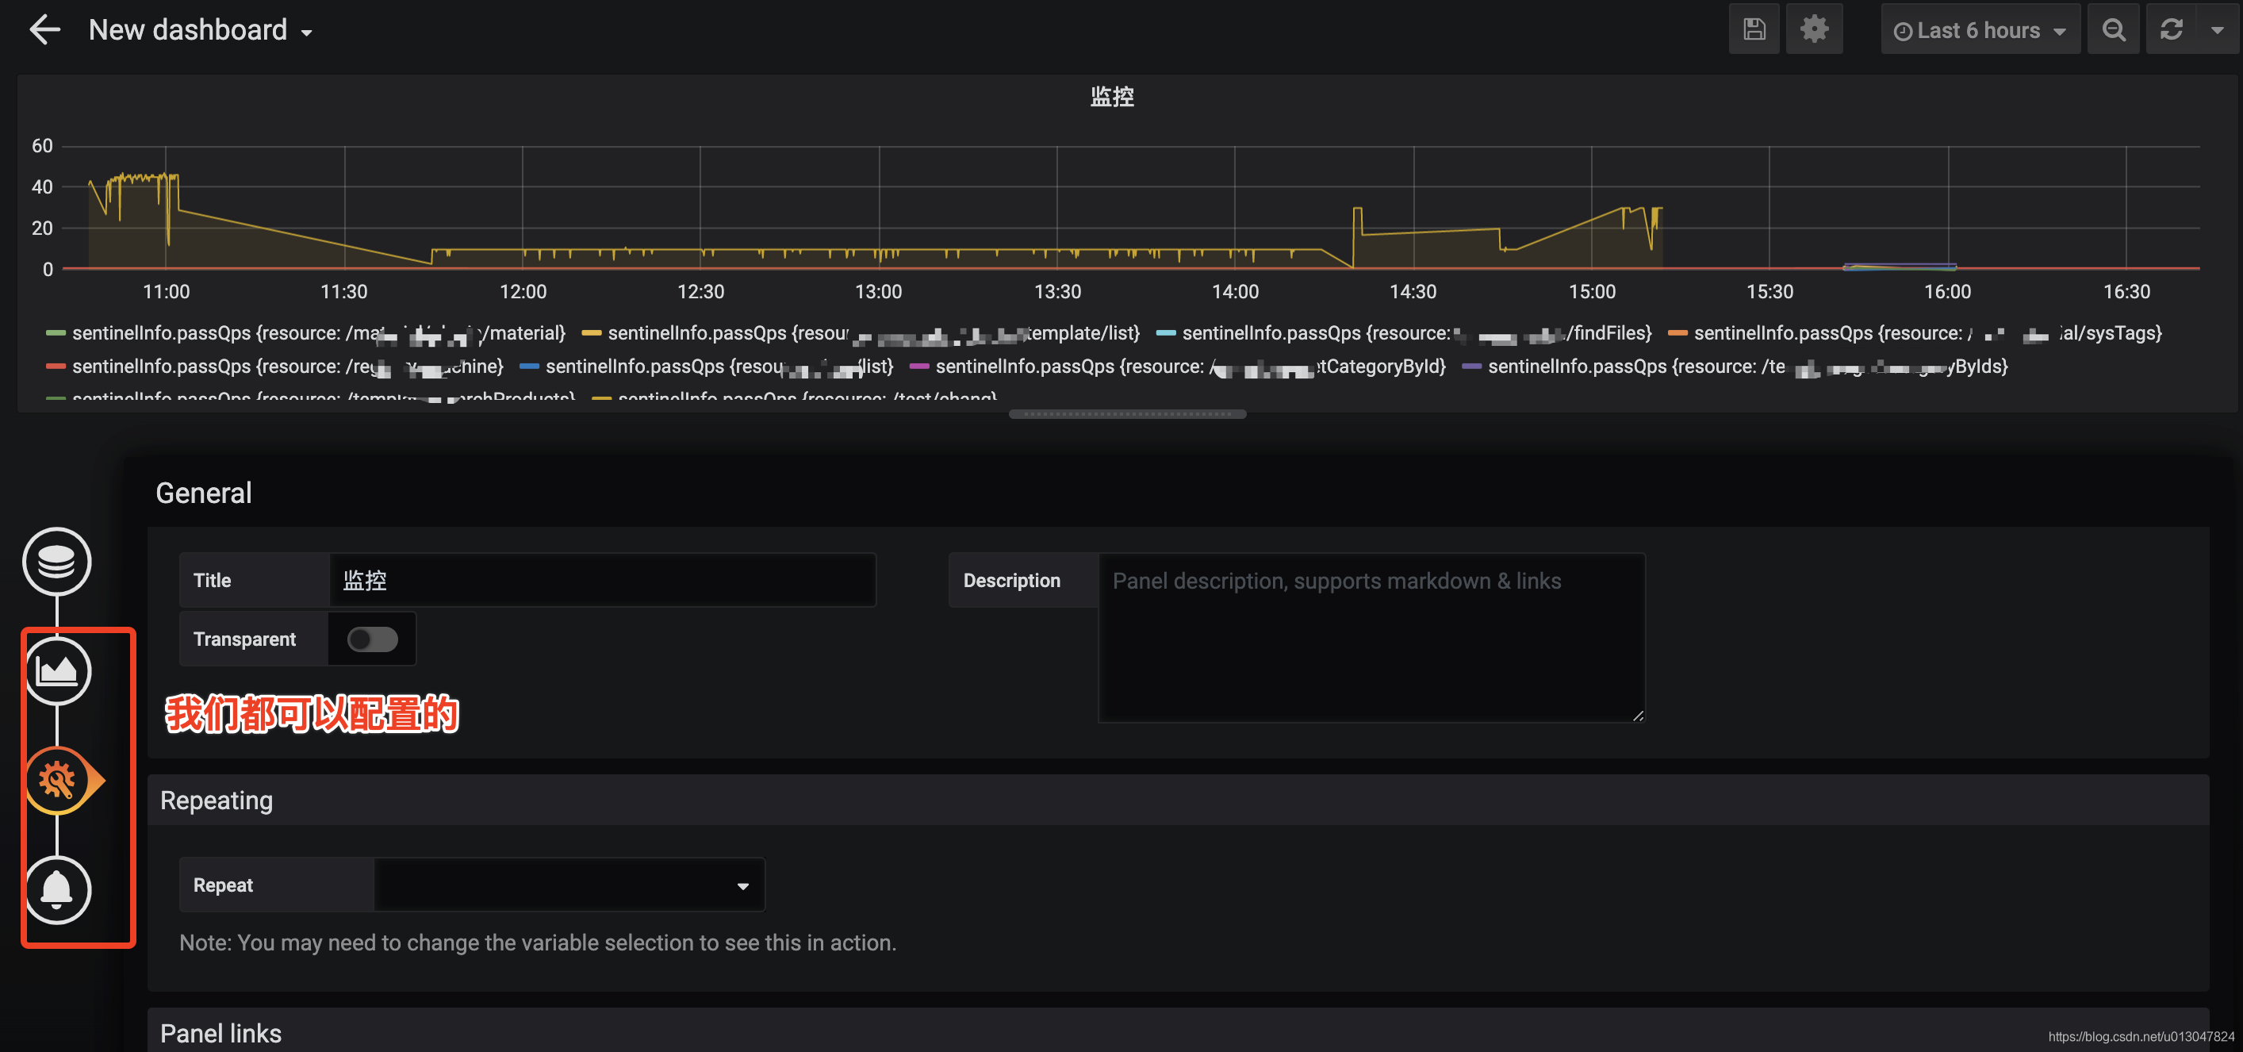Open the New dashboard title dropdown
The image size is (2243, 1052).
point(200,30)
